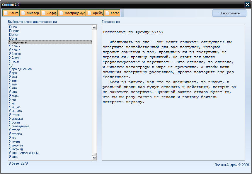Screen dimensions: 252x174
Task: Click the word Якорь in list
Action: point(14,96)
